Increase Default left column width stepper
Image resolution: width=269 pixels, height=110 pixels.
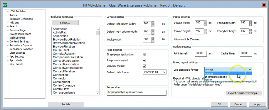click(x=153, y=23)
